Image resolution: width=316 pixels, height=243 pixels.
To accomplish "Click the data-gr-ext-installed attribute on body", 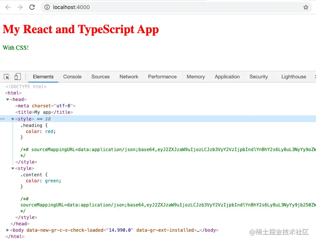I will pyautogui.click(x=165, y=230).
